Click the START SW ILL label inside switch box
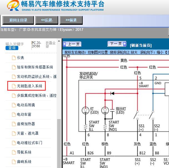 pos(94,126)
